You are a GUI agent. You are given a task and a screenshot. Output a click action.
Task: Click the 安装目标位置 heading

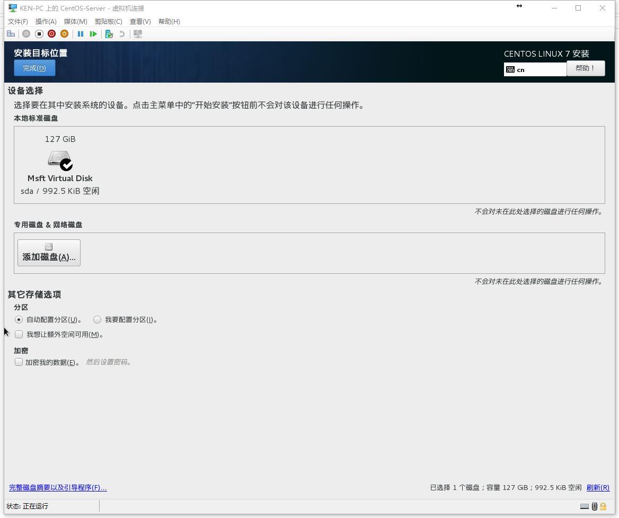pyautogui.click(x=41, y=53)
